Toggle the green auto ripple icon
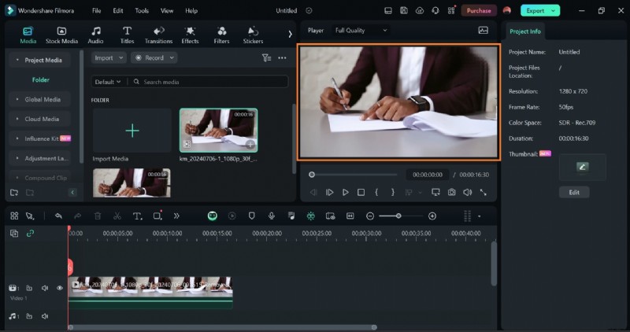Image resolution: width=630 pixels, height=332 pixels. (310, 216)
